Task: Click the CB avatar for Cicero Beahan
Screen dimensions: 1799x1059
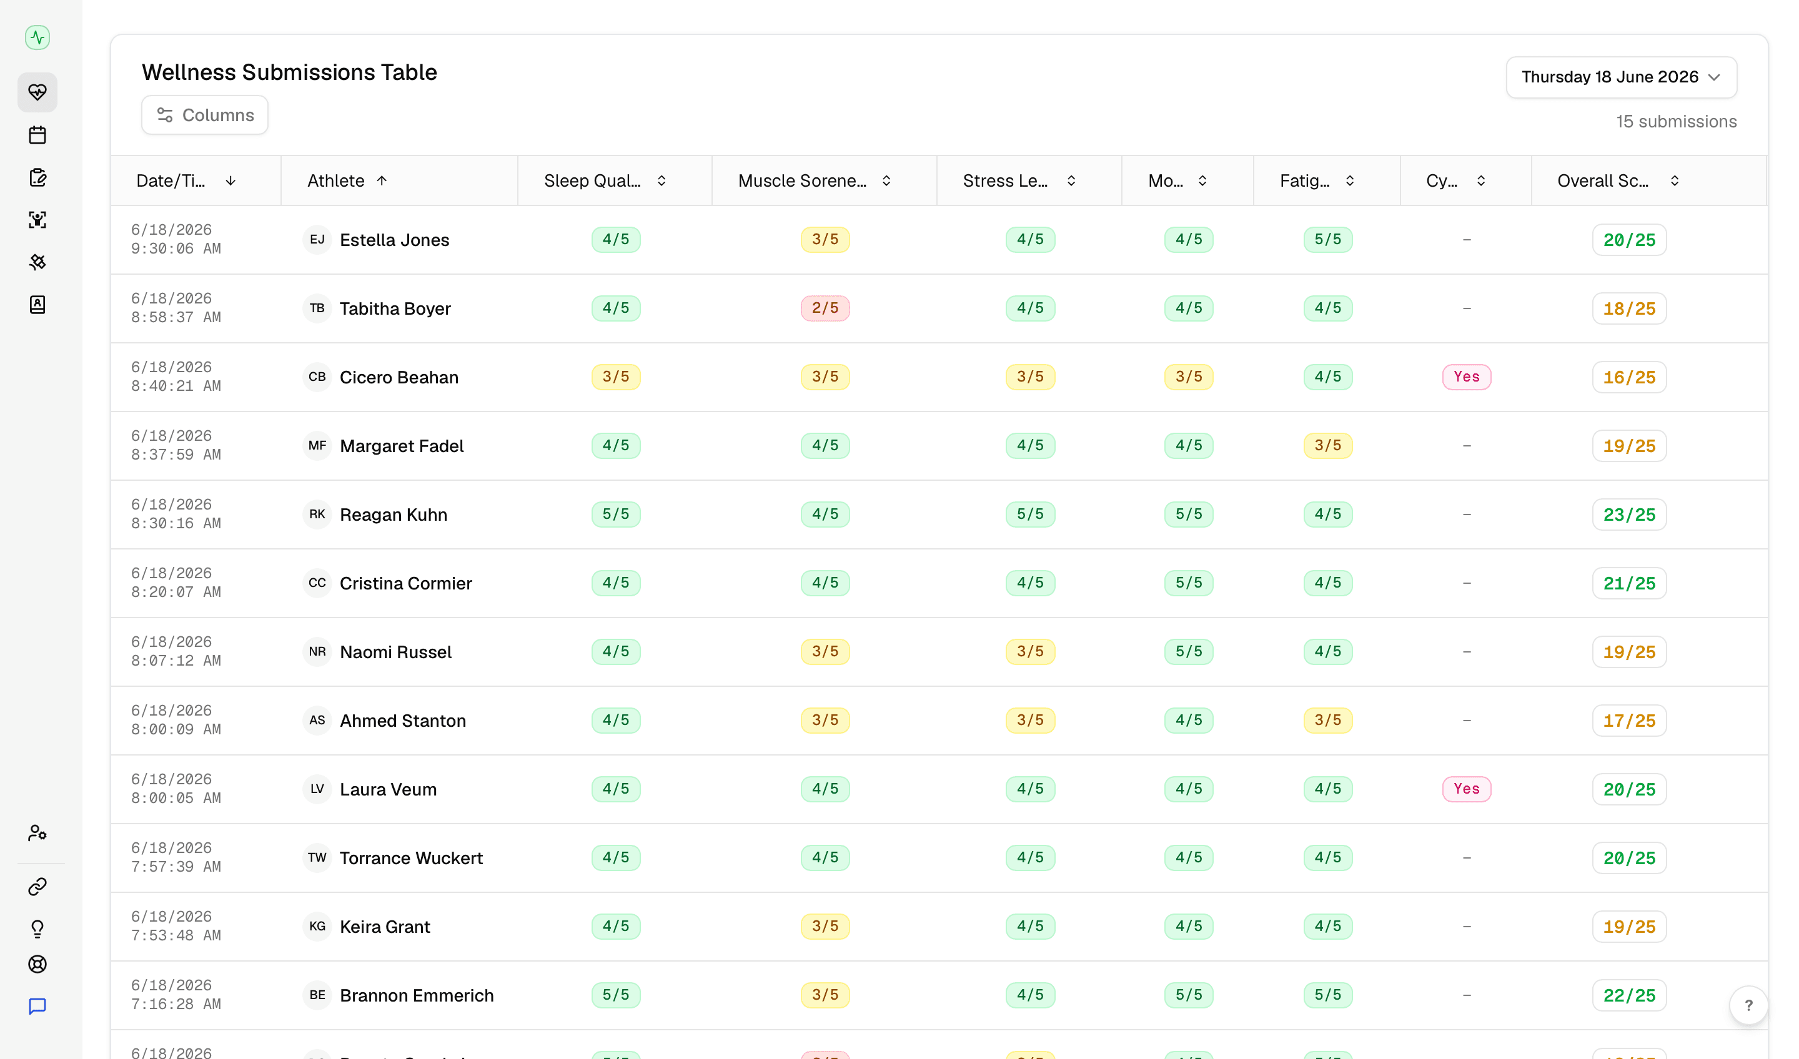Action: (317, 377)
